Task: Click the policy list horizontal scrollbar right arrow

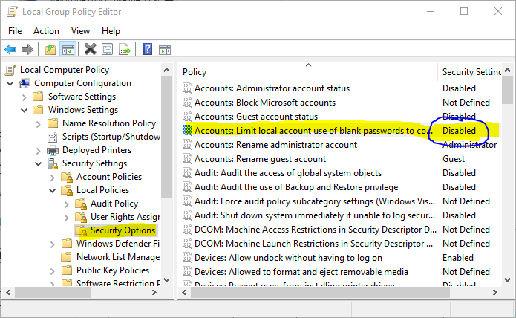Action: tap(494, 292)
